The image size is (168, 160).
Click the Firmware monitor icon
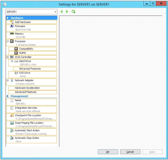(x=12, y=26)
